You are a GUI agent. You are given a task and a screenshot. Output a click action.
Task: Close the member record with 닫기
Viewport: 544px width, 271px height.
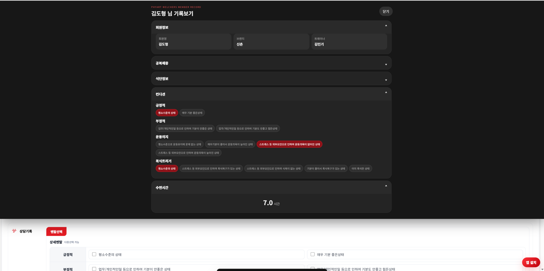(386, 11)
